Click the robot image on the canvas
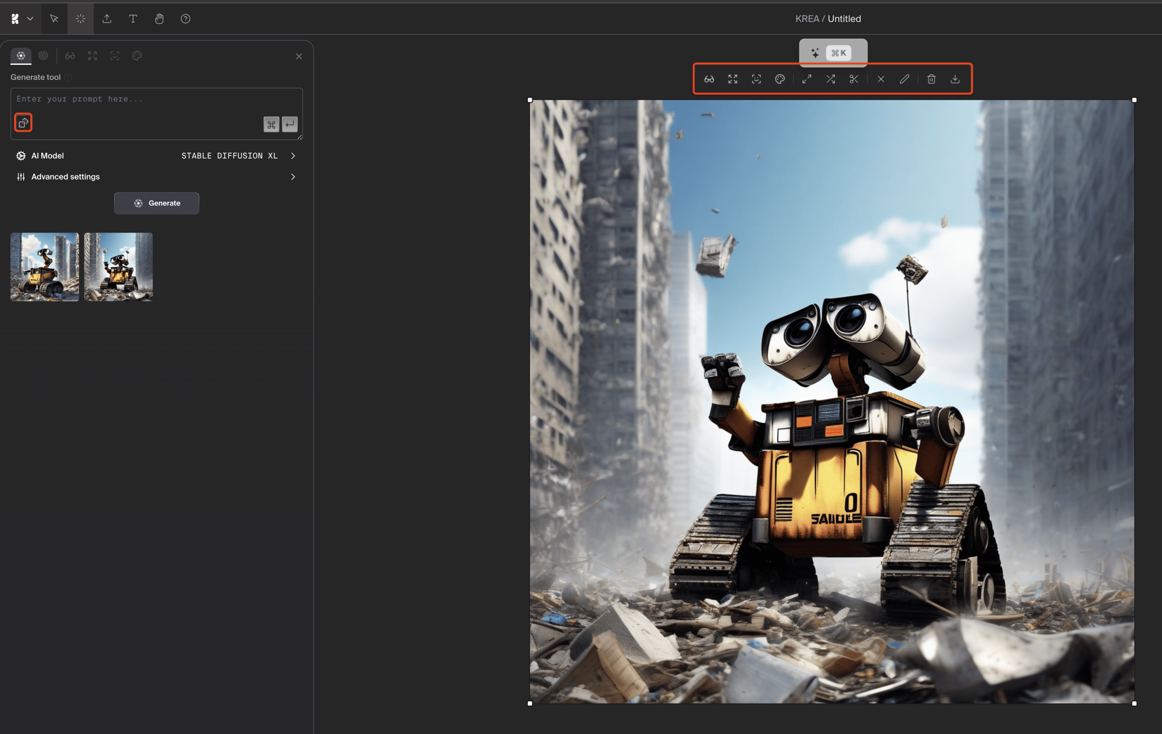This screenshot has width=1162, height=734. click(x=832, y=402)
